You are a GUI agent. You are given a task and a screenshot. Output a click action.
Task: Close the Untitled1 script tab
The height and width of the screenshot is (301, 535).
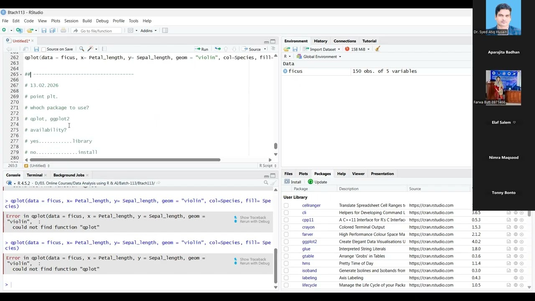click(x=32, y=41)
